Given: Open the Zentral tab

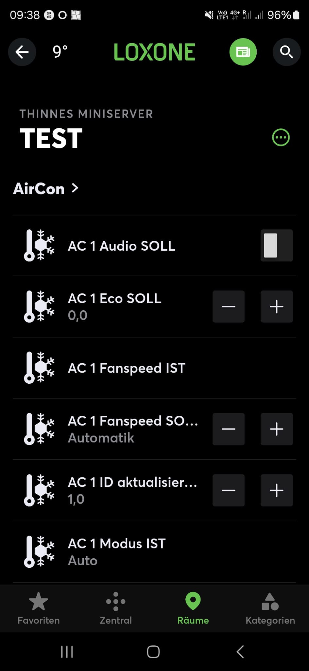Looking at the screenshot, I should point(116,608).
